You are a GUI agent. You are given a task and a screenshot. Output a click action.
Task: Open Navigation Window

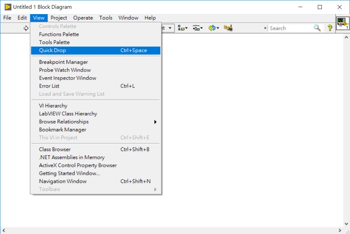96,182
